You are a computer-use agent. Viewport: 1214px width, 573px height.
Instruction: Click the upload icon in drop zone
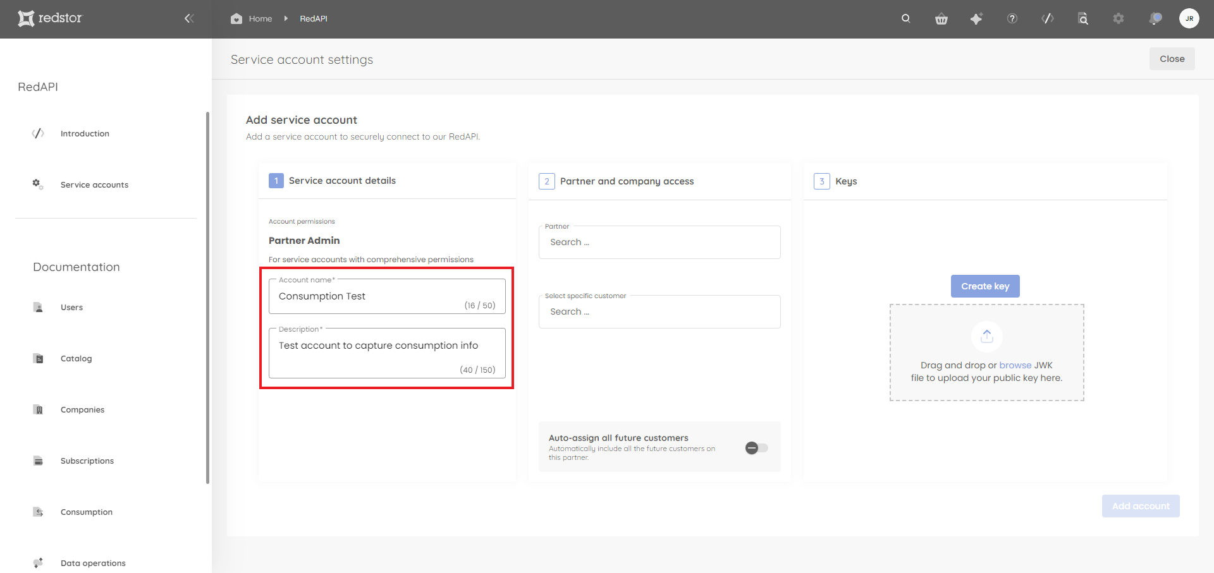tap(986, 336)
